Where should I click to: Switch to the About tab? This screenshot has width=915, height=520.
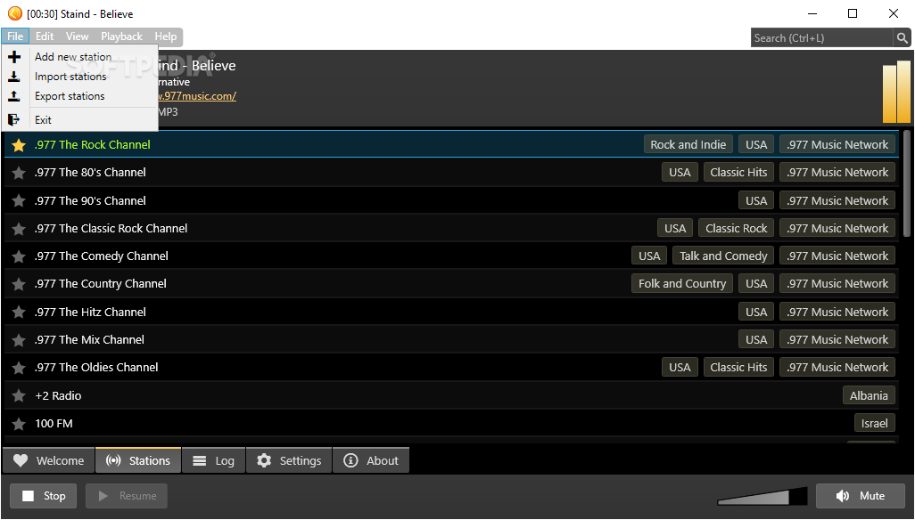coord(371,460)
